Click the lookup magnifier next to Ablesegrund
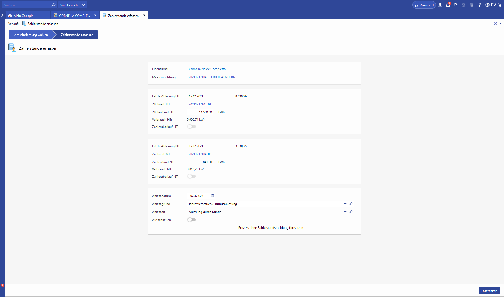 (351, 204)
